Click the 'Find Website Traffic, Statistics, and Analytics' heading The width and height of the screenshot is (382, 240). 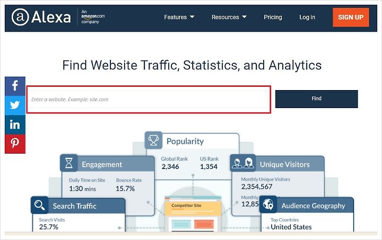(192, 65)
